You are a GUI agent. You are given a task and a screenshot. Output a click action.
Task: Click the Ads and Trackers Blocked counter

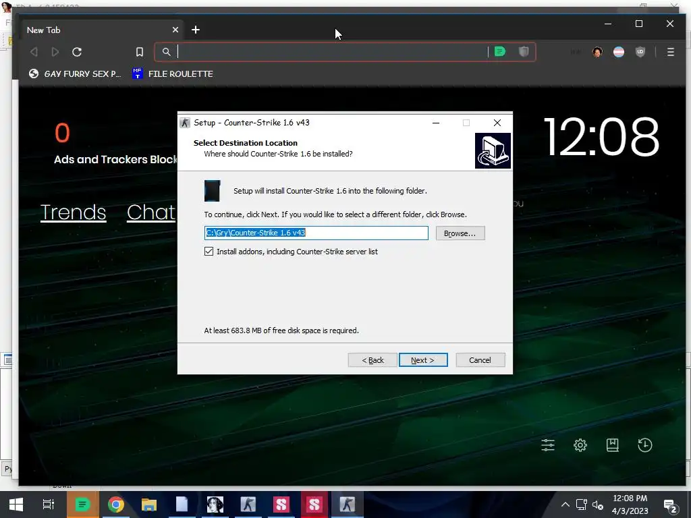[x=115, y=144]
